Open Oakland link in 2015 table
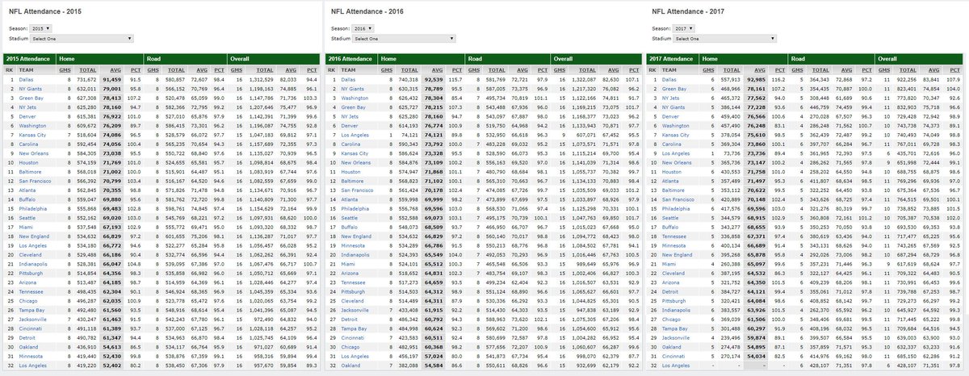The height and width of the screenshot is (376, 969). 29,349
